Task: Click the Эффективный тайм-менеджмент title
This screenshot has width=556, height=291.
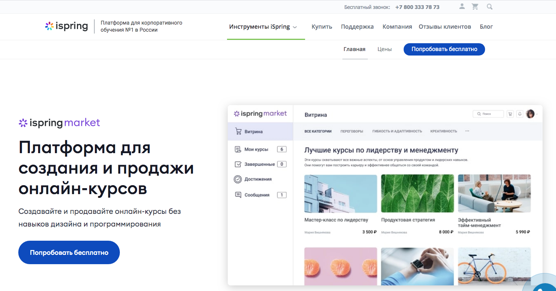Action: [x=479, y=222]
